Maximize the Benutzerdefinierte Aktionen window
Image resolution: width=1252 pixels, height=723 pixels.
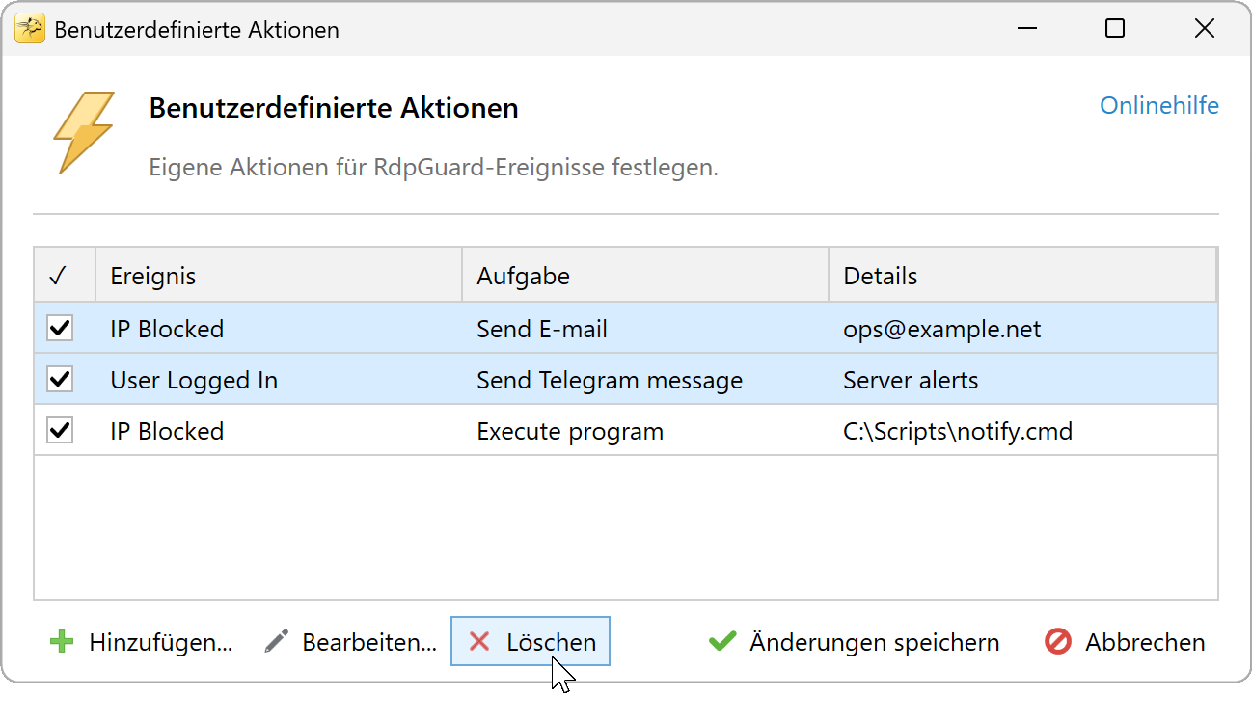1115,29
